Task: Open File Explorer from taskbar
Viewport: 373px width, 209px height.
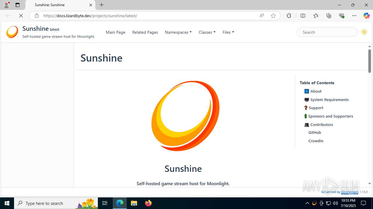Action: coord(134,203)
